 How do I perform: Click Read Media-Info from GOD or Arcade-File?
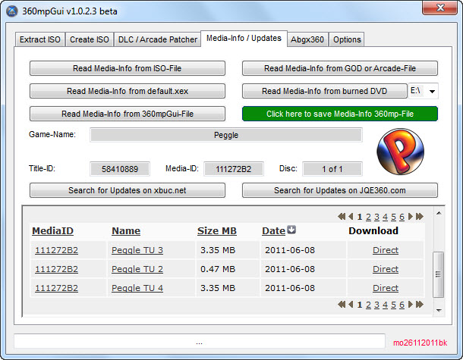pos(340,68)
